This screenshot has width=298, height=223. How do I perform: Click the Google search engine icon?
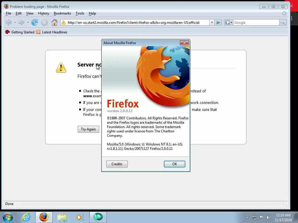pyautogui.click(x=227, y=22)
